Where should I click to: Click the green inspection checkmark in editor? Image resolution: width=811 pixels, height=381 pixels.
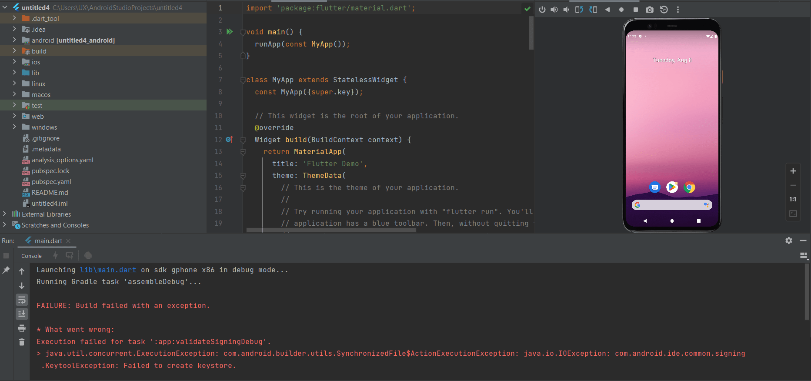pyautogui.click(x=527, y=9)
